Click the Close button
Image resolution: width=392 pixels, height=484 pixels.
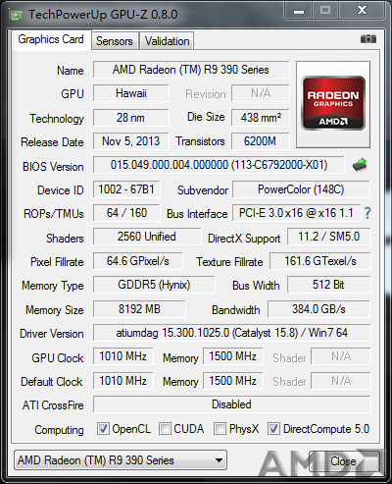tap(343, 461)
